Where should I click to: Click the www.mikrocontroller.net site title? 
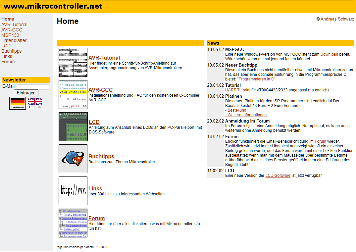pos(53,6)
